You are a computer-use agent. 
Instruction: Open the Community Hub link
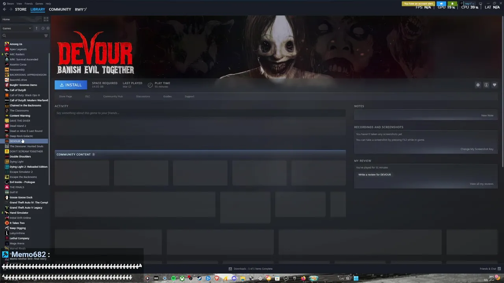click(x=113, y=96)
